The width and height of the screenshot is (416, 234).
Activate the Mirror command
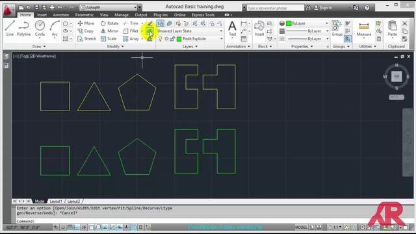(109, 31)
